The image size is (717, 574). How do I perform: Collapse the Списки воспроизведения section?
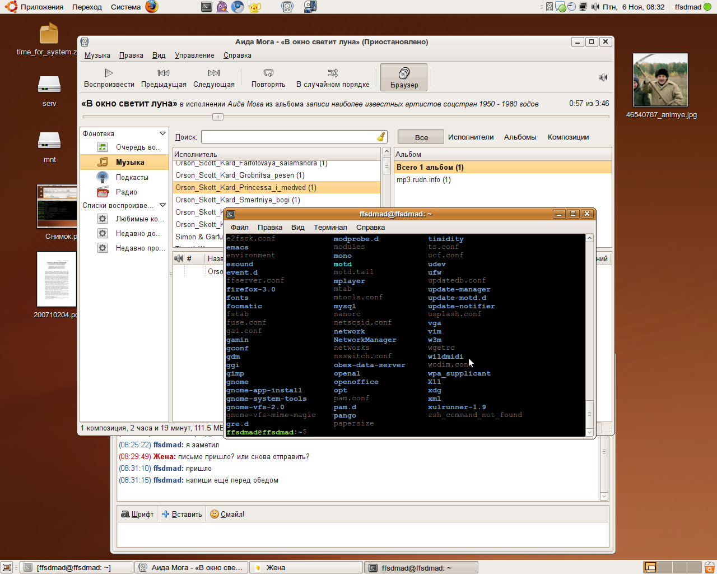162,205
